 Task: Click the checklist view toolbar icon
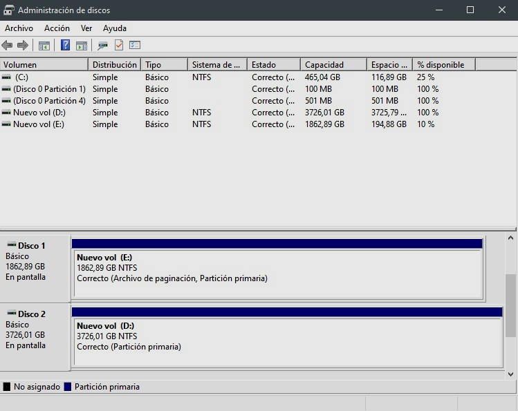click(135, 46)
